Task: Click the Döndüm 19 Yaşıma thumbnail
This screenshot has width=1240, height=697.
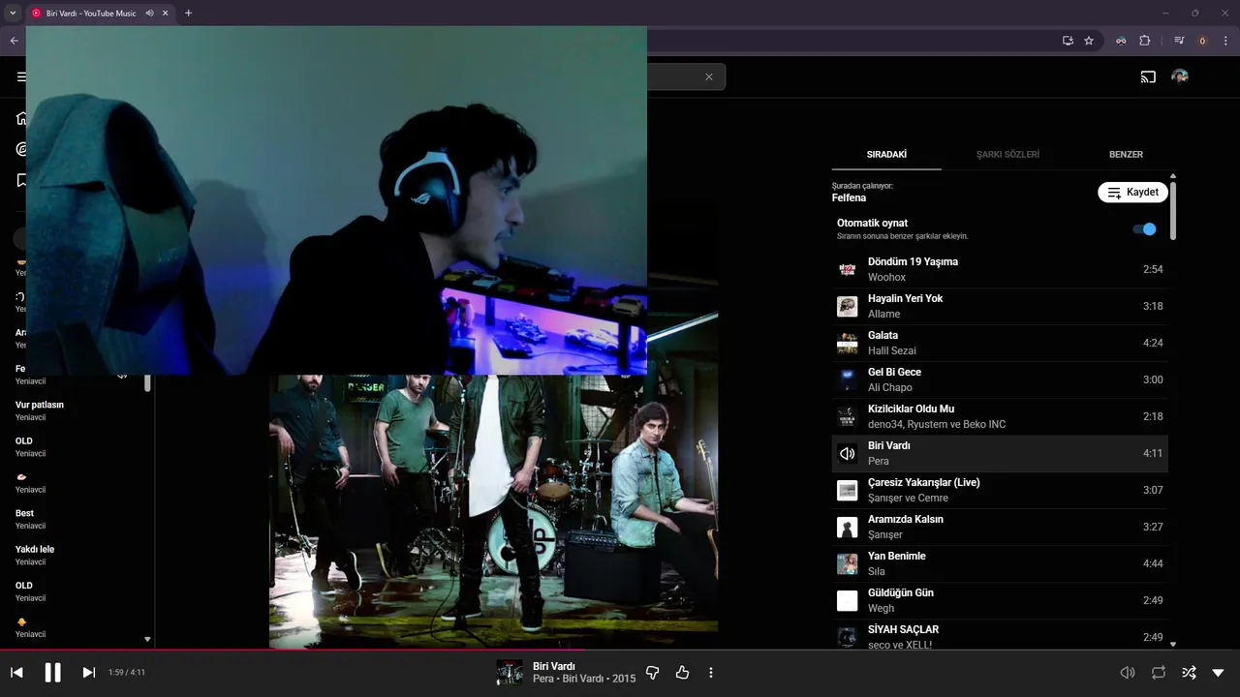Action: (x=848, y=269)
